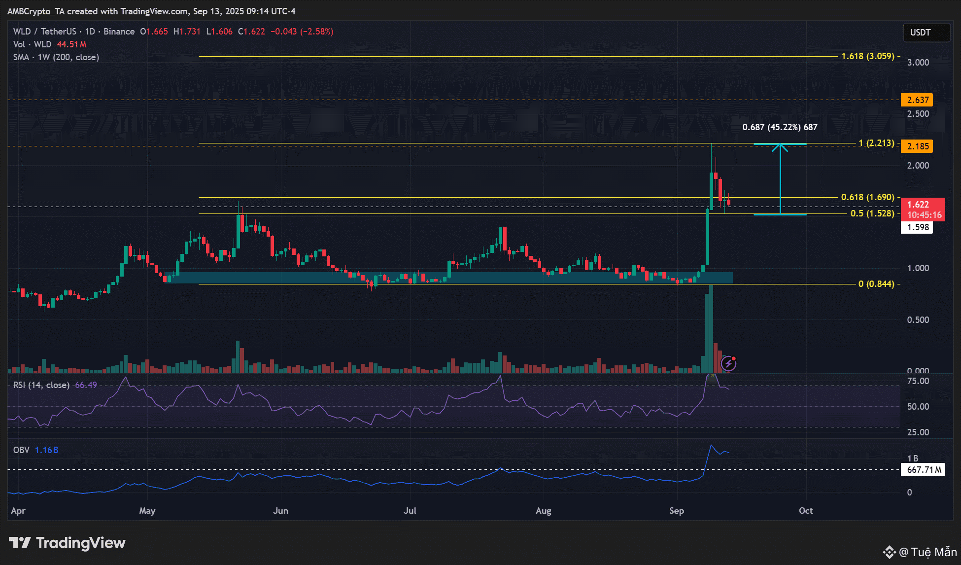Click the Fibonacci label 1.618 (3.059)
This screenshot has height=565, width=961.
click(868, 56)
